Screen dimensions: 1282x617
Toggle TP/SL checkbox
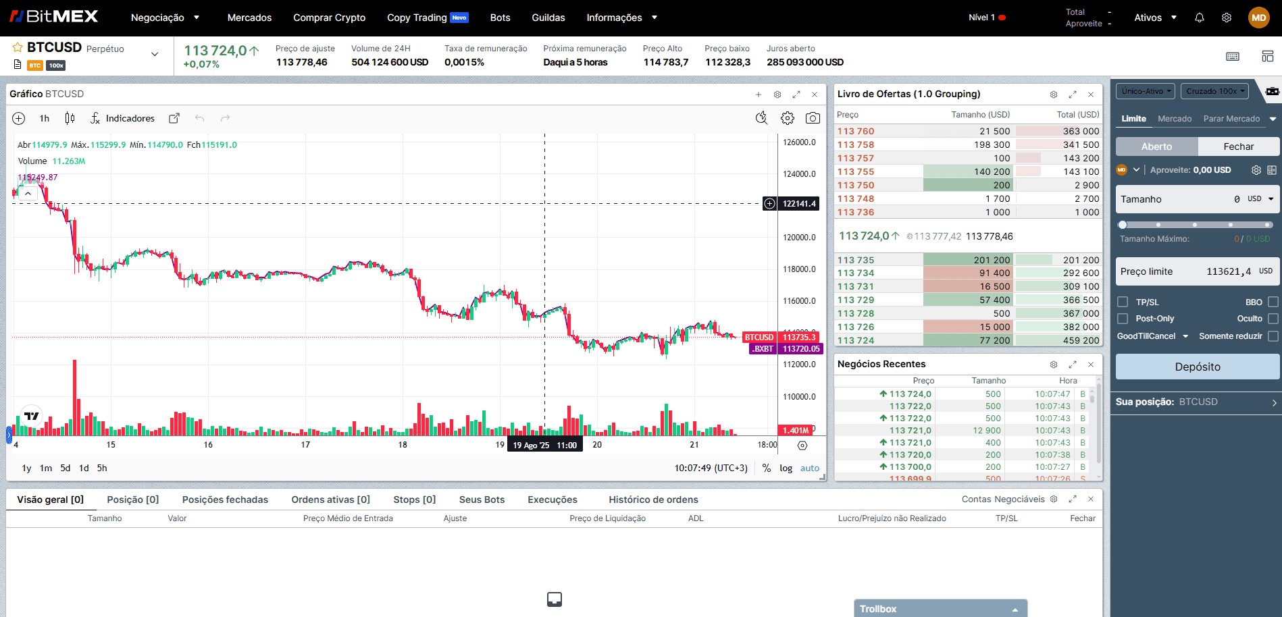(x=1123, y=302)
